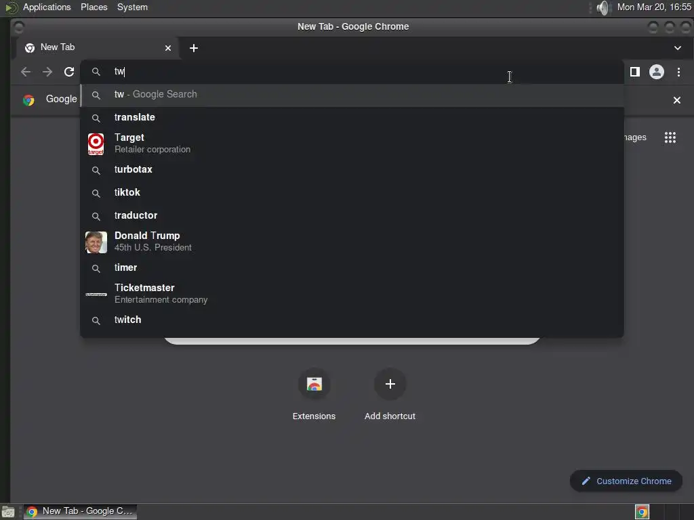This screenshot has width=694, height=520.
Task: Open the Places menu
Action: tap(94, 7)
